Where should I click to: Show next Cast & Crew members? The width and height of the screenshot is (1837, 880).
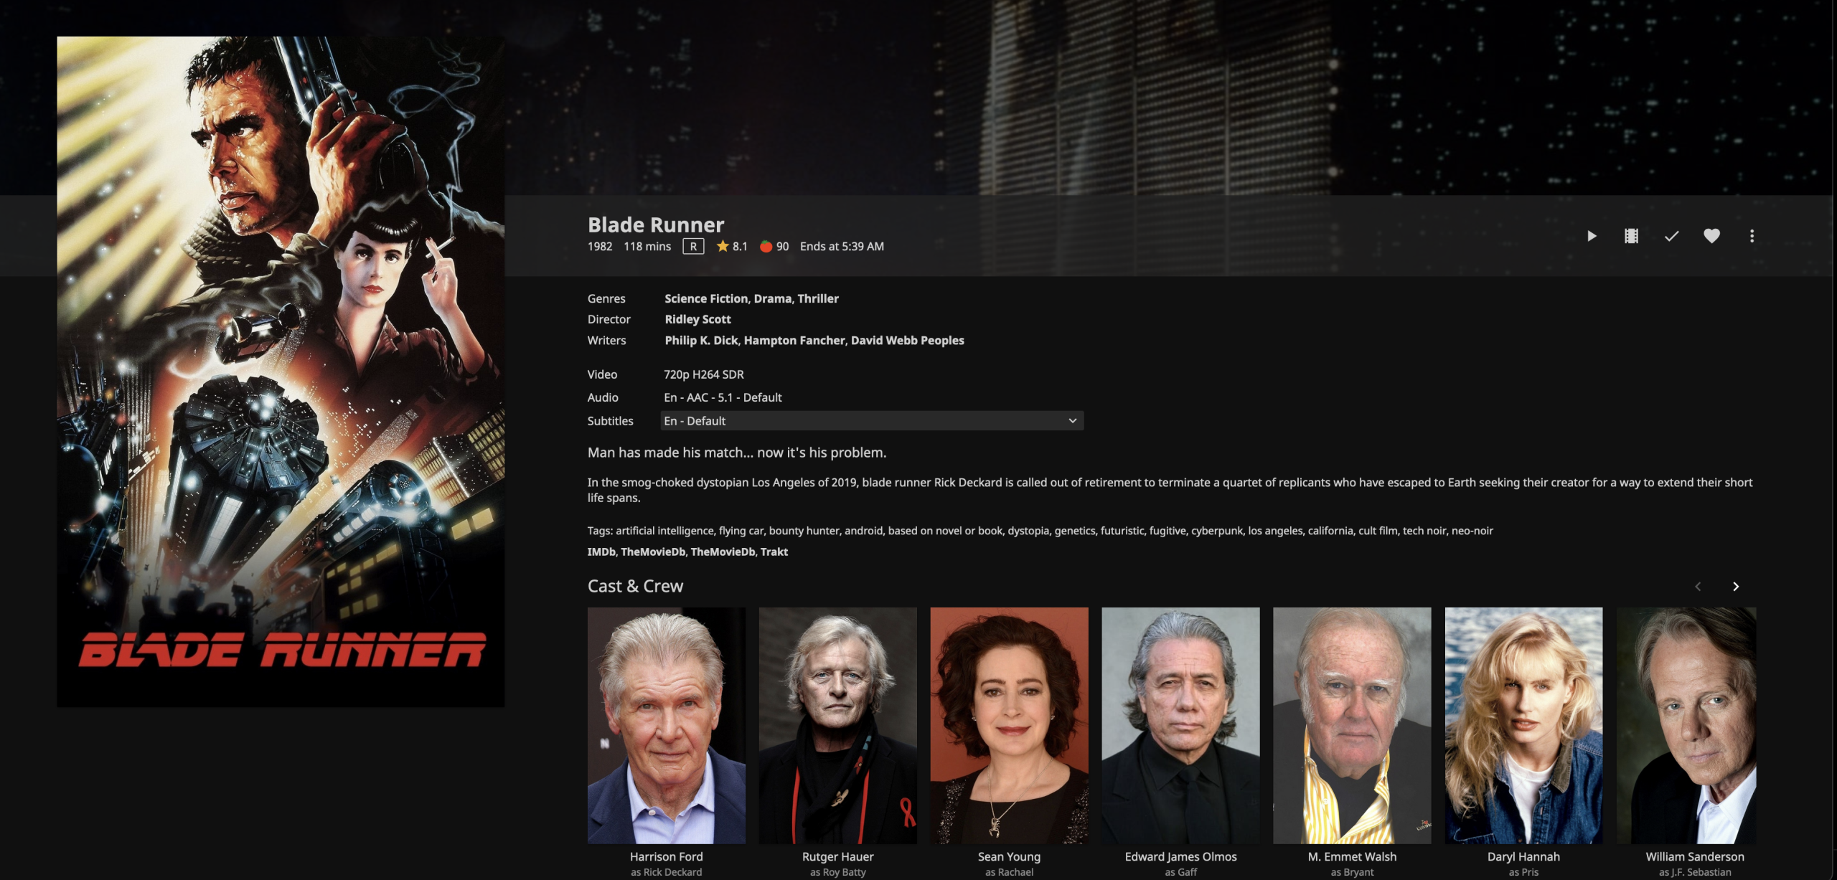[1736, 587]
